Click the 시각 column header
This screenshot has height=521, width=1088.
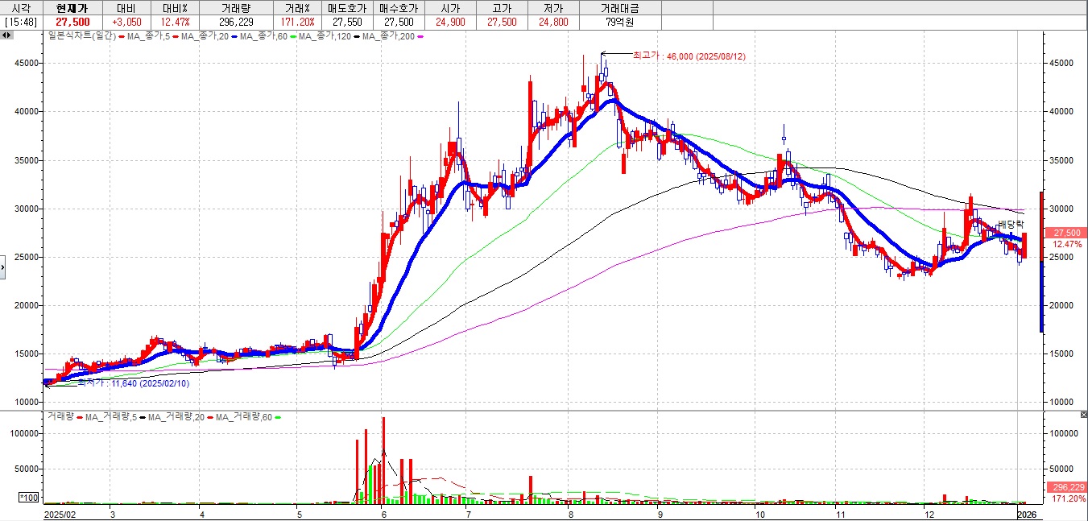pyautogui.click(x=21, y=7)
